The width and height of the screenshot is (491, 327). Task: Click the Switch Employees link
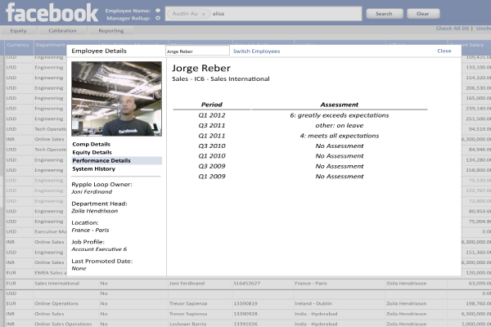(256, 51)
